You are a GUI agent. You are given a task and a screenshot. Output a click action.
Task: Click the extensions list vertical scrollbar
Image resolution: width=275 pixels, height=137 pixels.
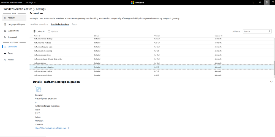(274, 68)
